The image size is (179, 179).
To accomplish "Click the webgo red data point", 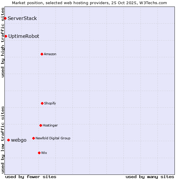I will click(8, 140).
